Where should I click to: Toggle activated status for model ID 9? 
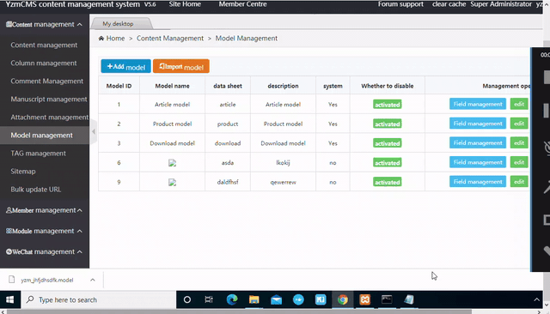click(x=388, y=182)
